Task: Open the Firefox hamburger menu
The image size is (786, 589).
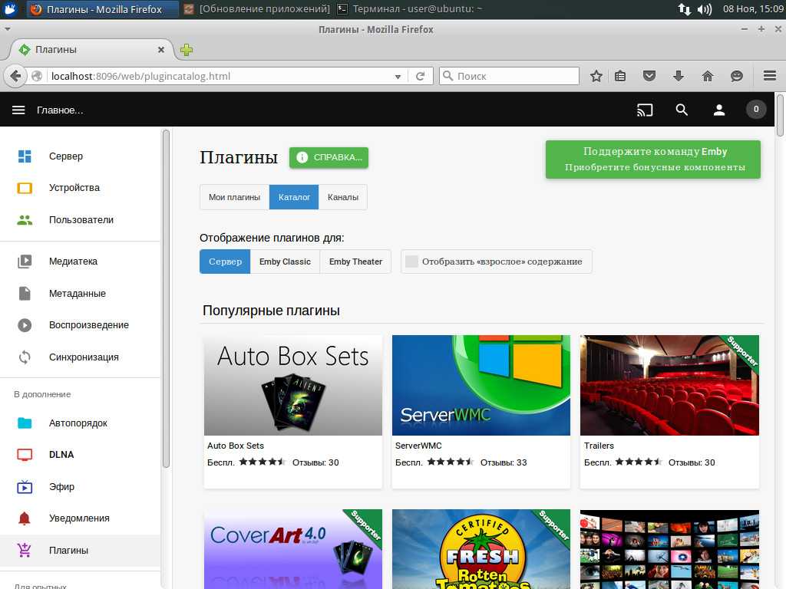Action: [x=770, y=76]
